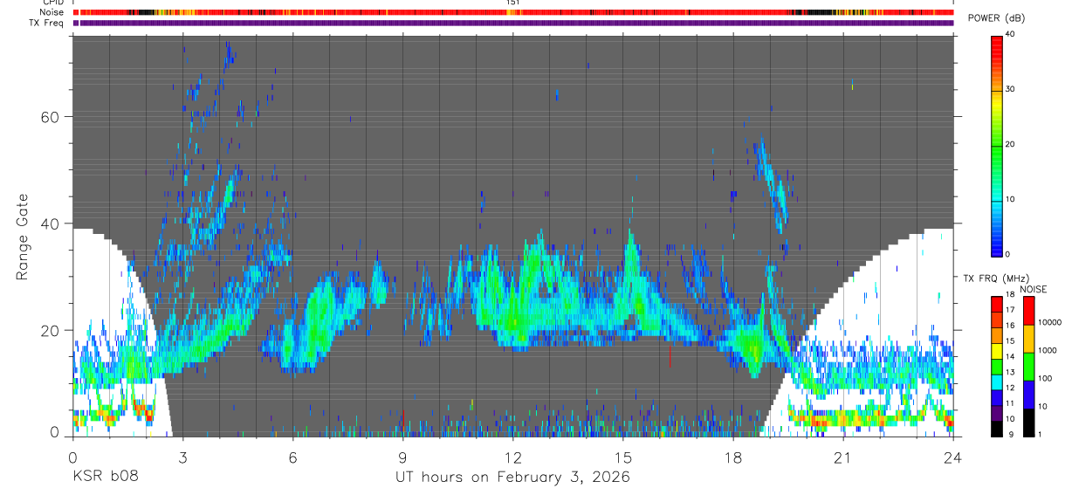Click the '14' tick on TX FRQ scale
Screen dimensions: 1072x495
click(1009, 356)
